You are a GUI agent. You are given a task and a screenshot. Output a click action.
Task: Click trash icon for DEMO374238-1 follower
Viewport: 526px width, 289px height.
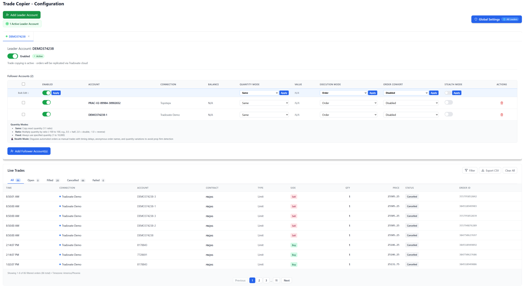(502, 115)
